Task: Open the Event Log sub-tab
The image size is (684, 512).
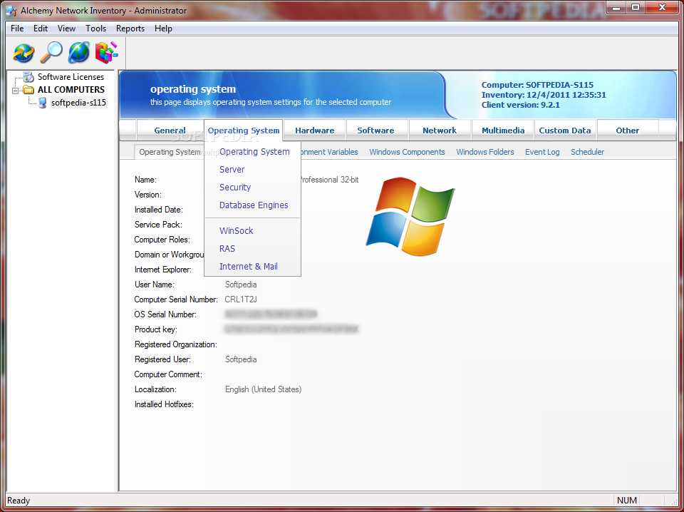Action: coord(542,152)
